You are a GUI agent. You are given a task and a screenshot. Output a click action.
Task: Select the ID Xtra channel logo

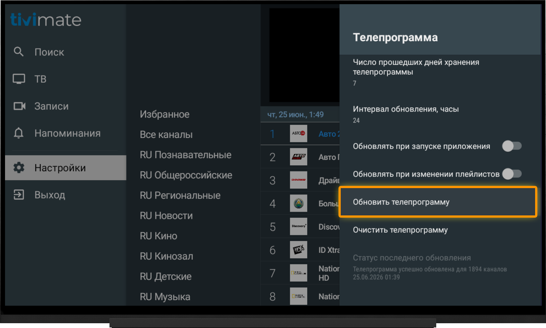[298, 249]
